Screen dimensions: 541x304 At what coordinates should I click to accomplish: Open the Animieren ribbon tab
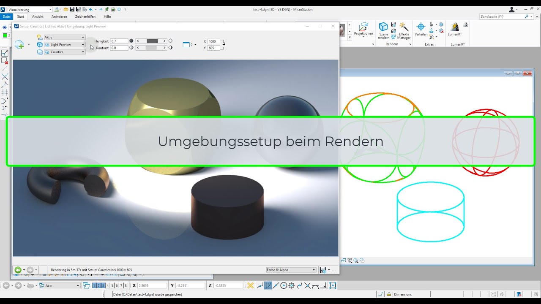[x=59, y=16]
